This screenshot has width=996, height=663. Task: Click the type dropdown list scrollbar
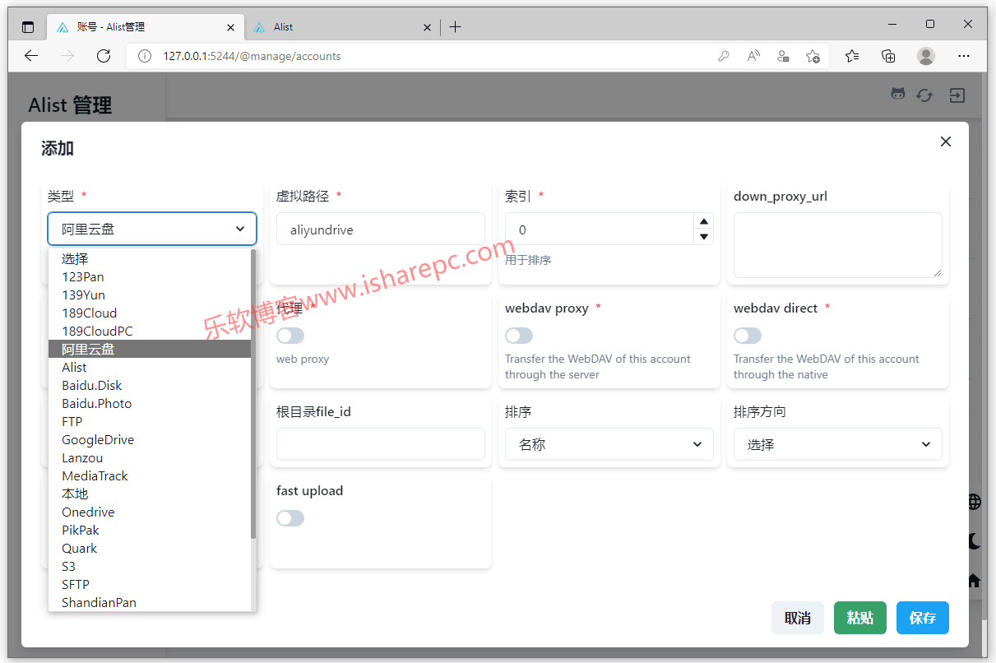click(253, 395)
